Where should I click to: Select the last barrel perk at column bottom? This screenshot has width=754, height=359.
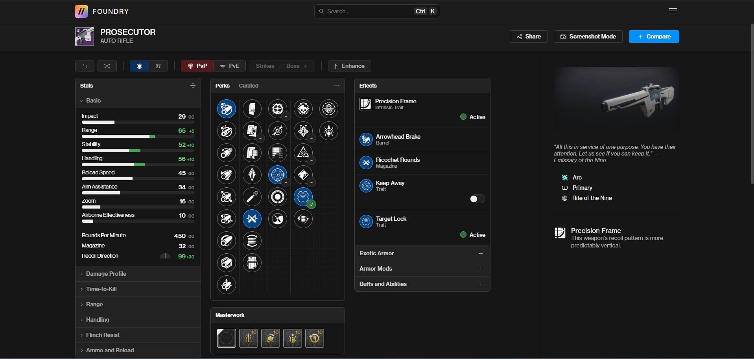coord(227,285)
